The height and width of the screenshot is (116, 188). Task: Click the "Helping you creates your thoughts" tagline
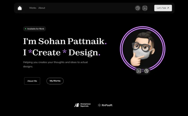[55, 64]
